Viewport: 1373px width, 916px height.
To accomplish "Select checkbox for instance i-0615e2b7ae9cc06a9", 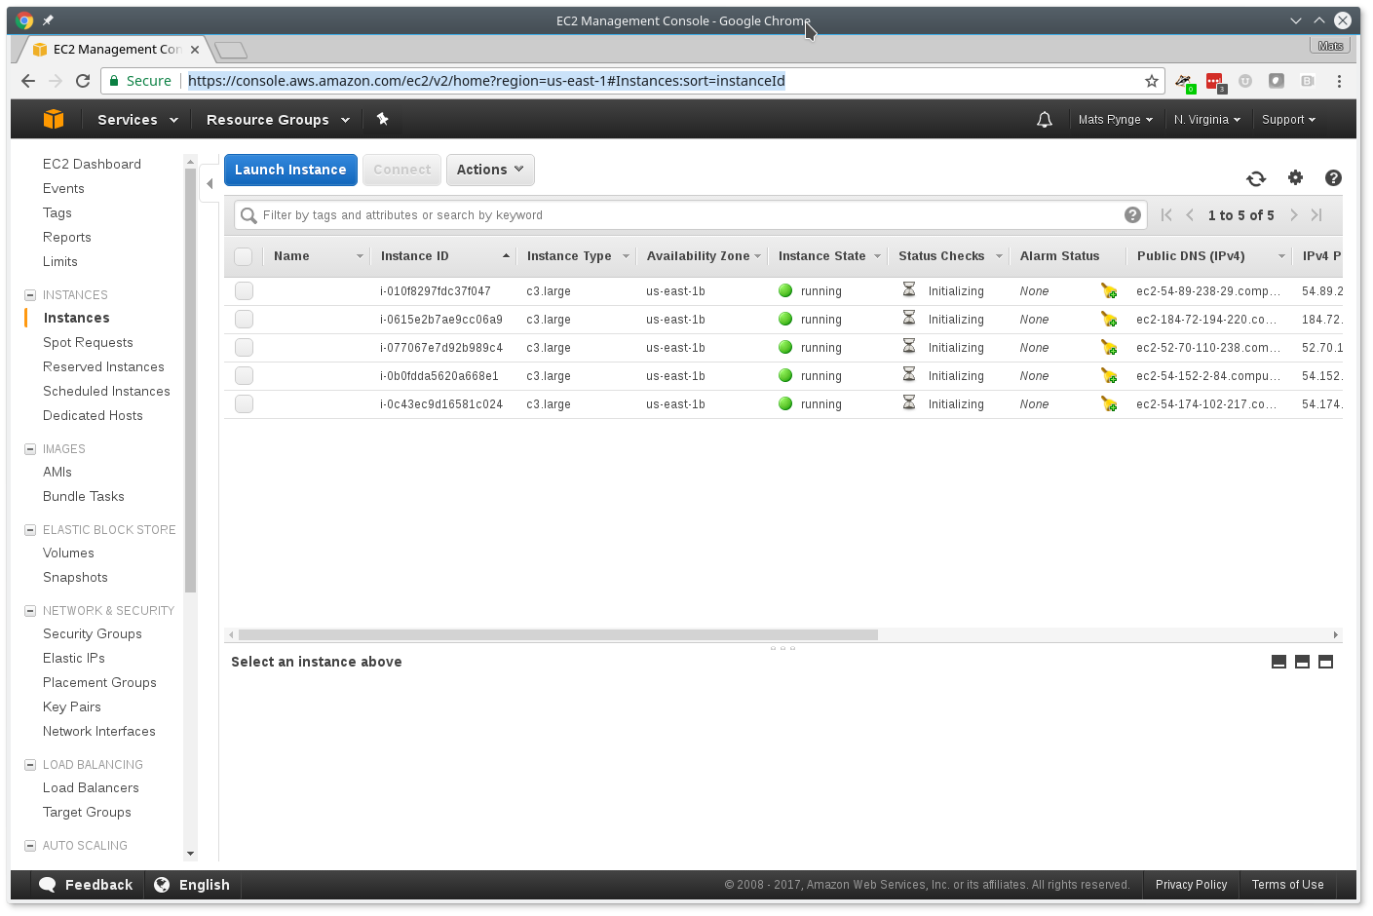I will (244, 320).
